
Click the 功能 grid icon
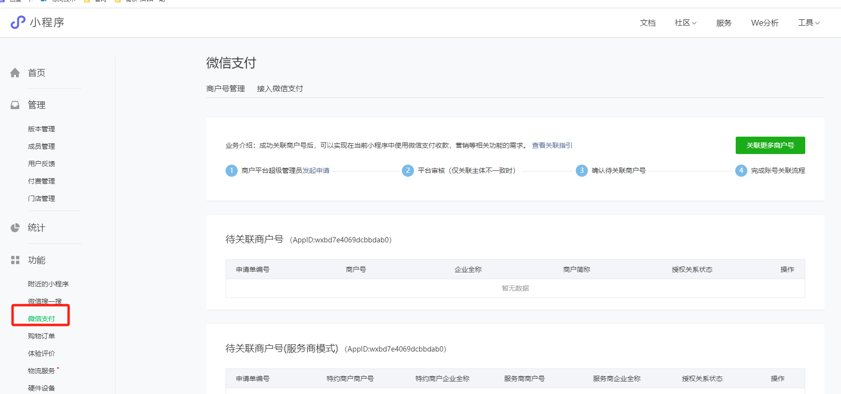click(15, 260)
